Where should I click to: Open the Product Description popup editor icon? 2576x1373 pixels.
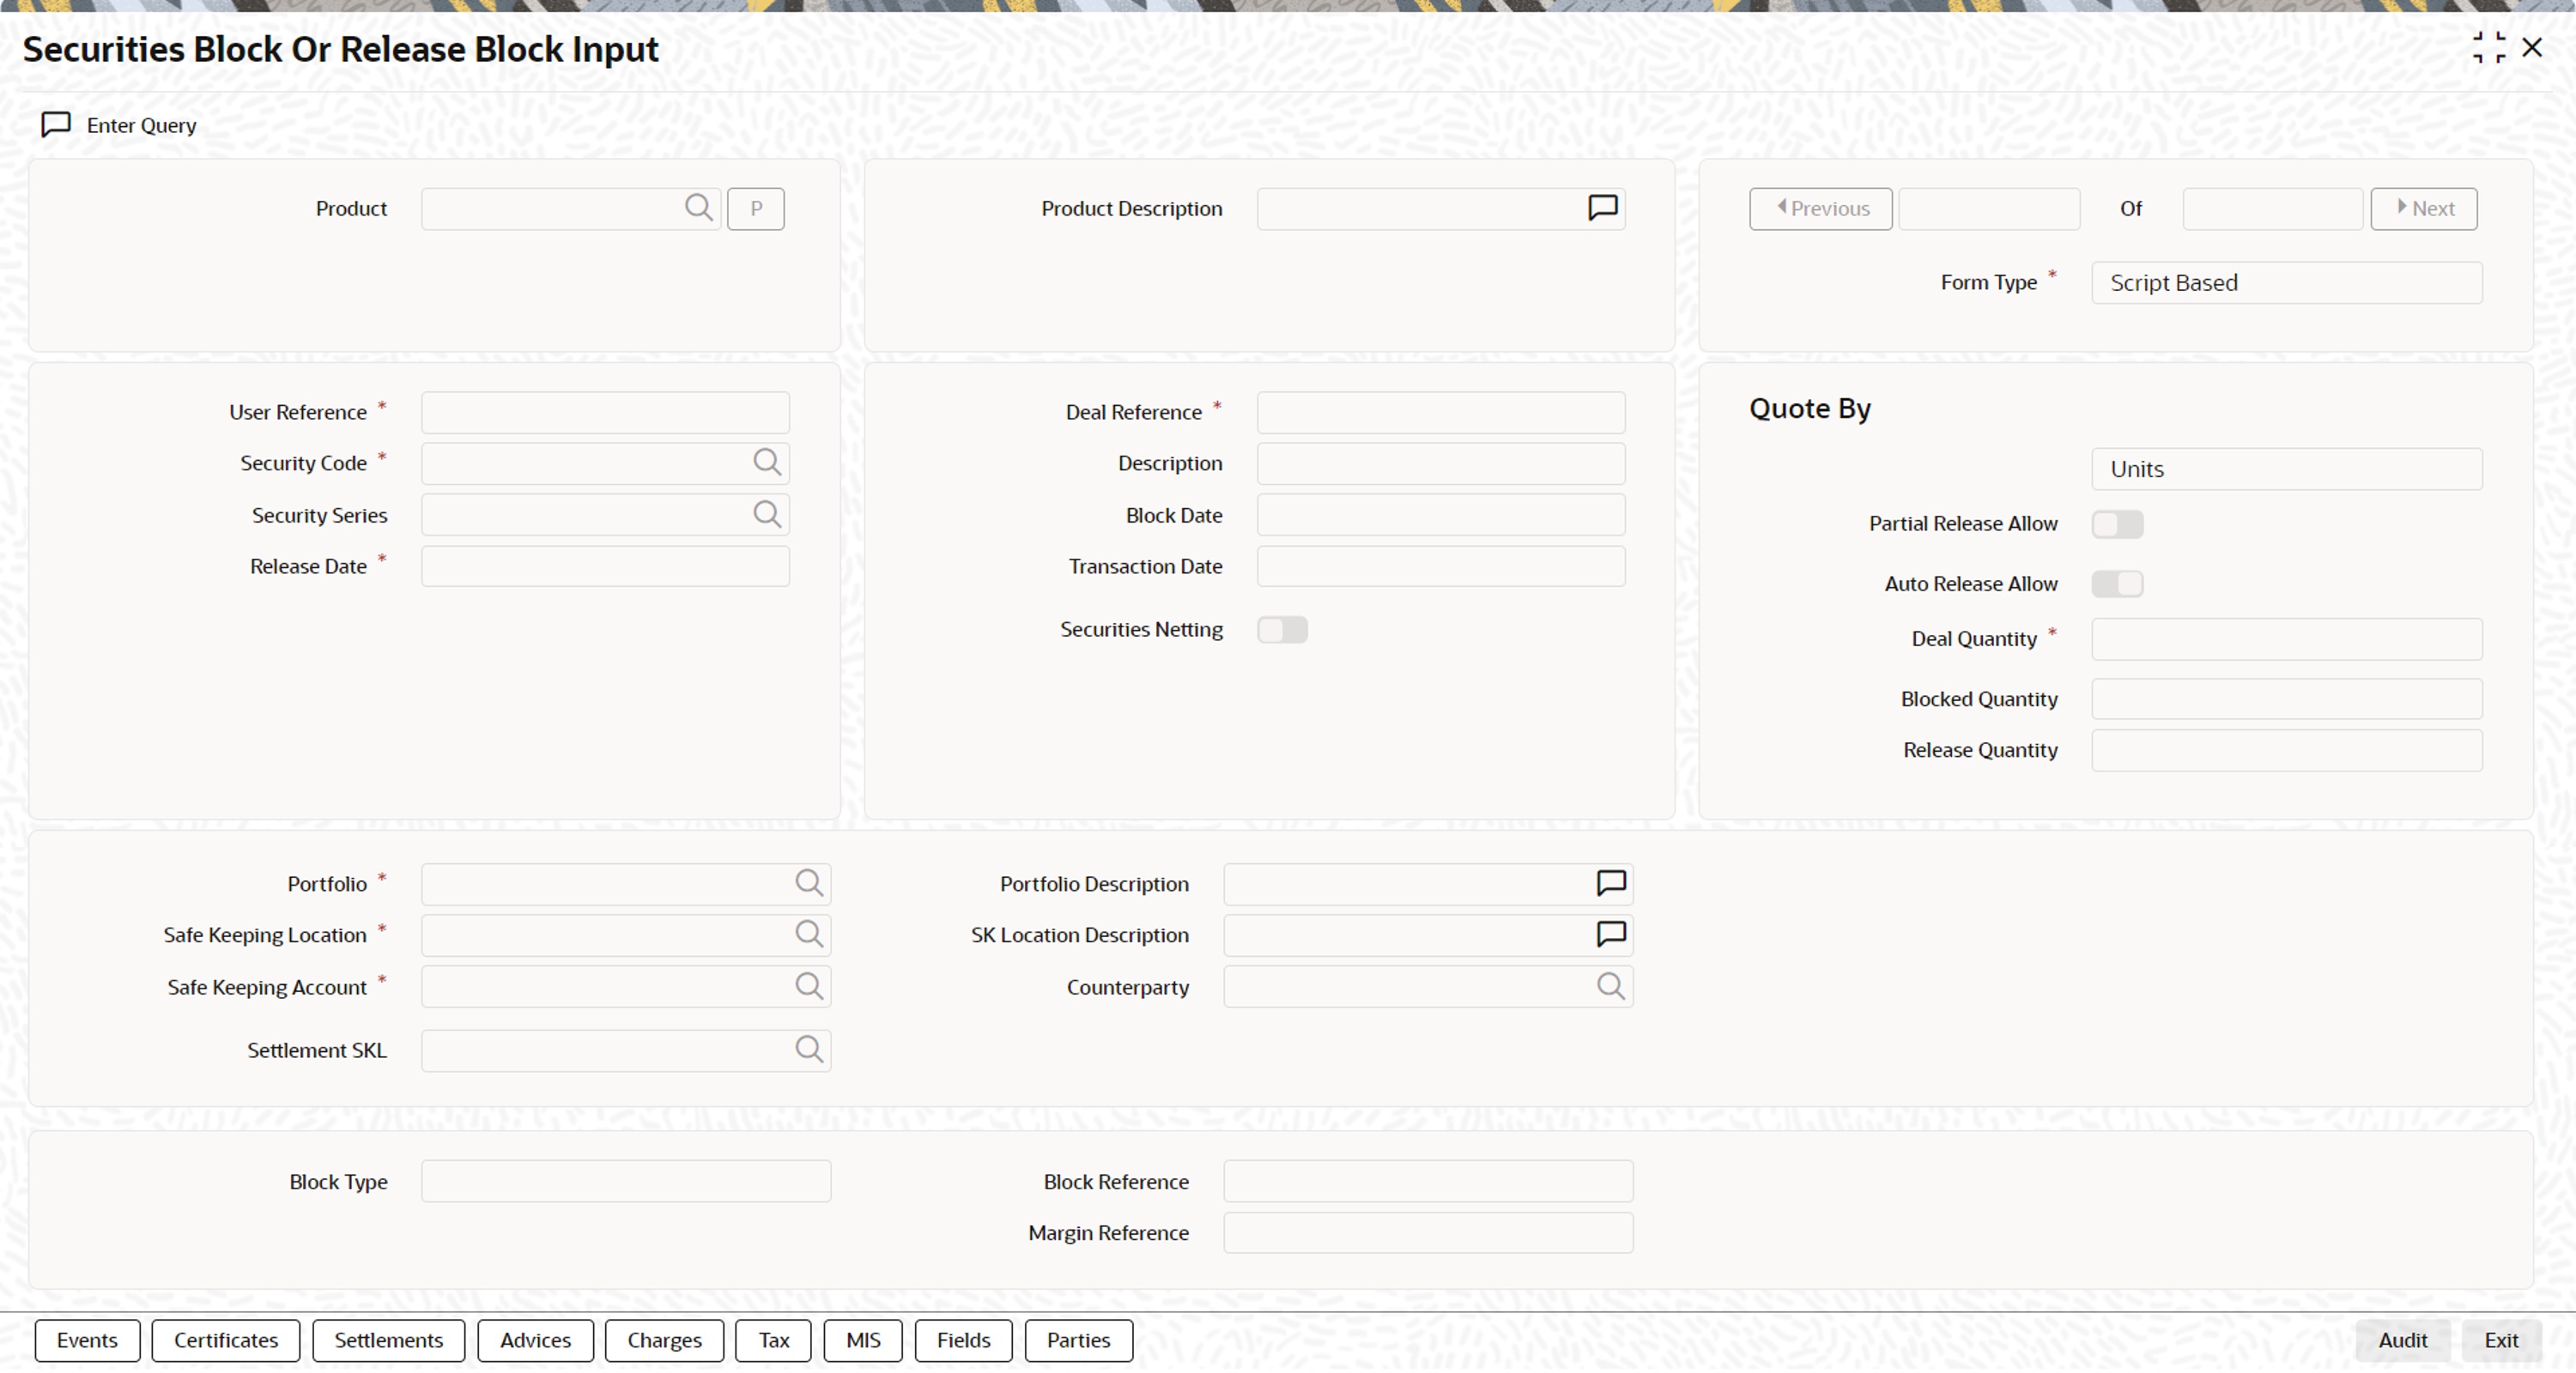[1602, 207]
